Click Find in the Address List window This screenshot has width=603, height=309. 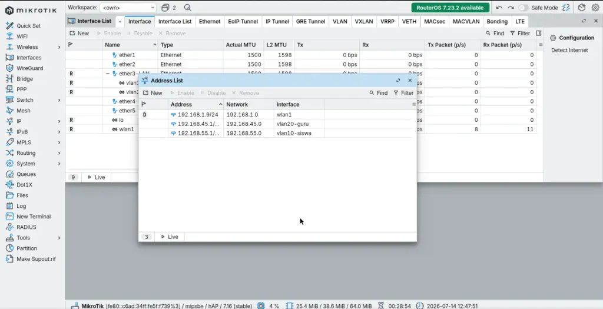(379, 92)
